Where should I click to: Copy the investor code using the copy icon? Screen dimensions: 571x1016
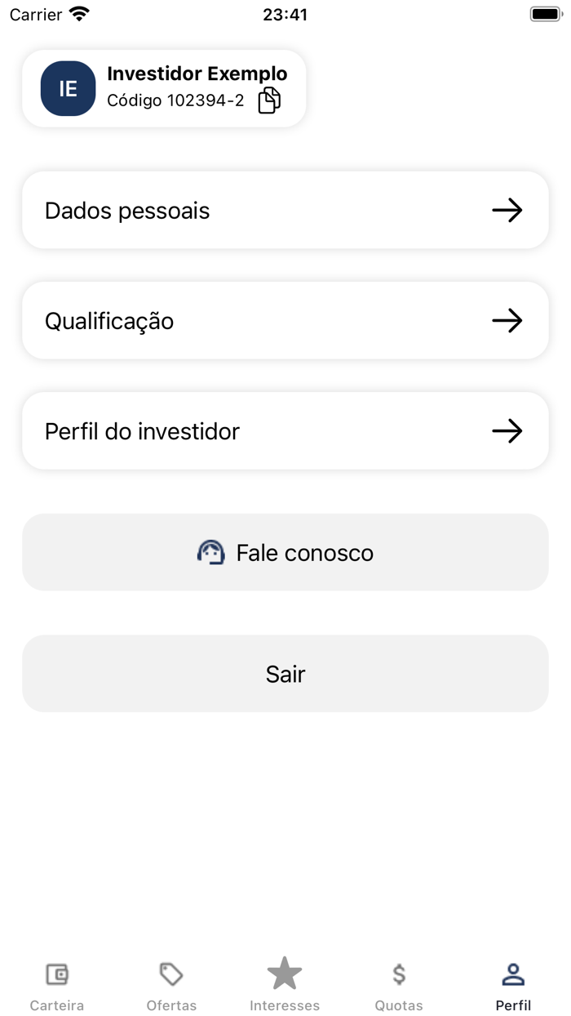(271, 100)
